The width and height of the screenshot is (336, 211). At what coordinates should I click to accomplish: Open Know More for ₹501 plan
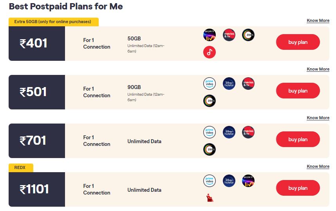coord(318,69)
